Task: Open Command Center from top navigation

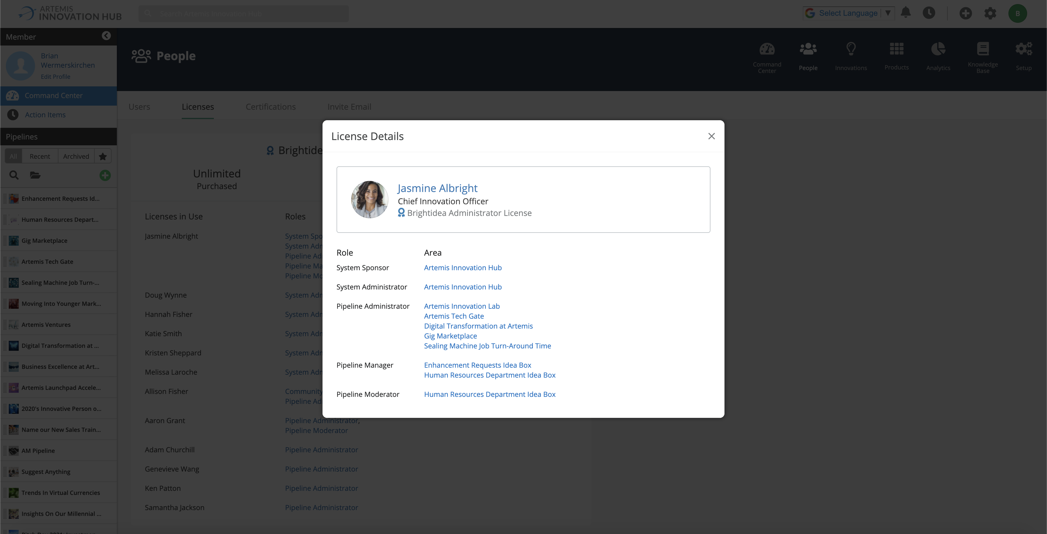Action: click(767, 58)
